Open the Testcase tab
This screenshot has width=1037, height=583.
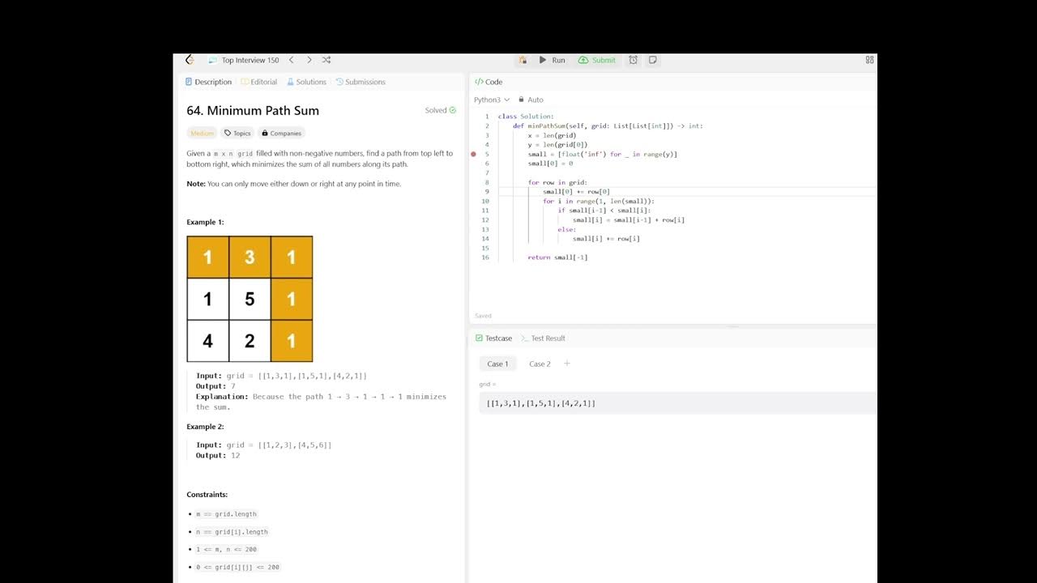(x=493, y=338)
